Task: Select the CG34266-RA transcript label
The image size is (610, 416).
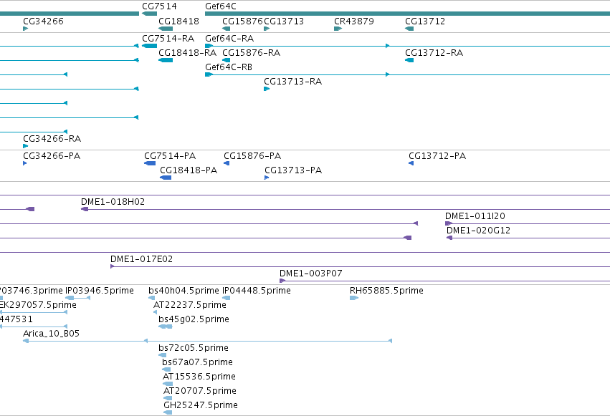Action: click(x=52, y=139)
